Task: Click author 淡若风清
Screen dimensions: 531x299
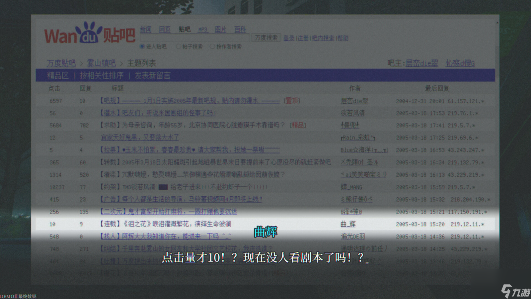Action: pyautogui.click(x=352, y=113)
